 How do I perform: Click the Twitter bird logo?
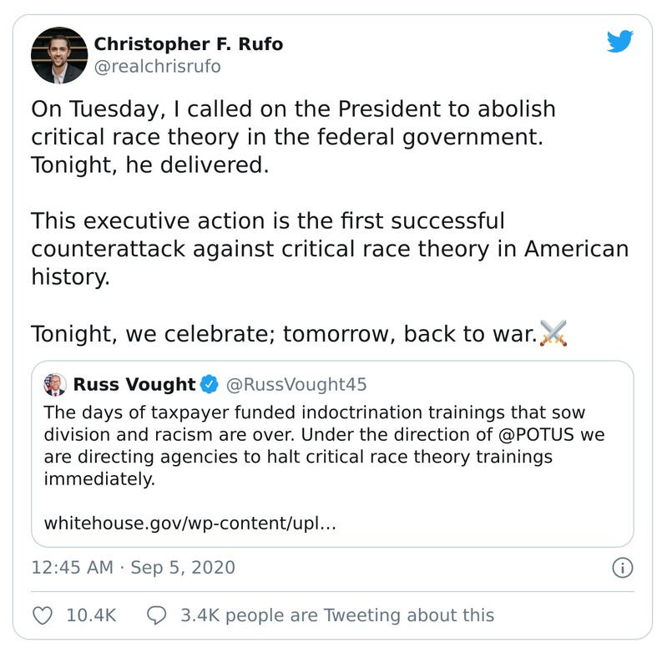tap(619, 42)
